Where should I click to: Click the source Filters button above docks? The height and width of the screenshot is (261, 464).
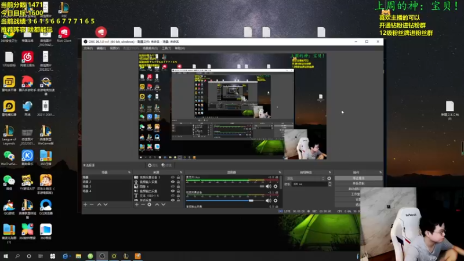click(x=166, y=165)
